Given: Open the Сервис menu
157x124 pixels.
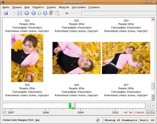Looking at the screenshot, I should 51,7.
